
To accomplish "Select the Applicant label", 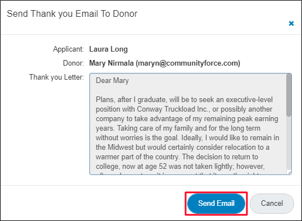I will [69, 49].
